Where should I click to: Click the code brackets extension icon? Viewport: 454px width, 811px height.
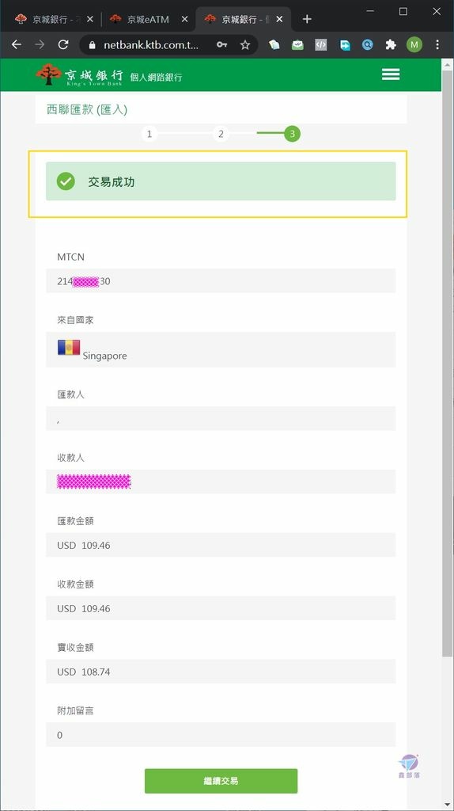click(x=321, y=45)
